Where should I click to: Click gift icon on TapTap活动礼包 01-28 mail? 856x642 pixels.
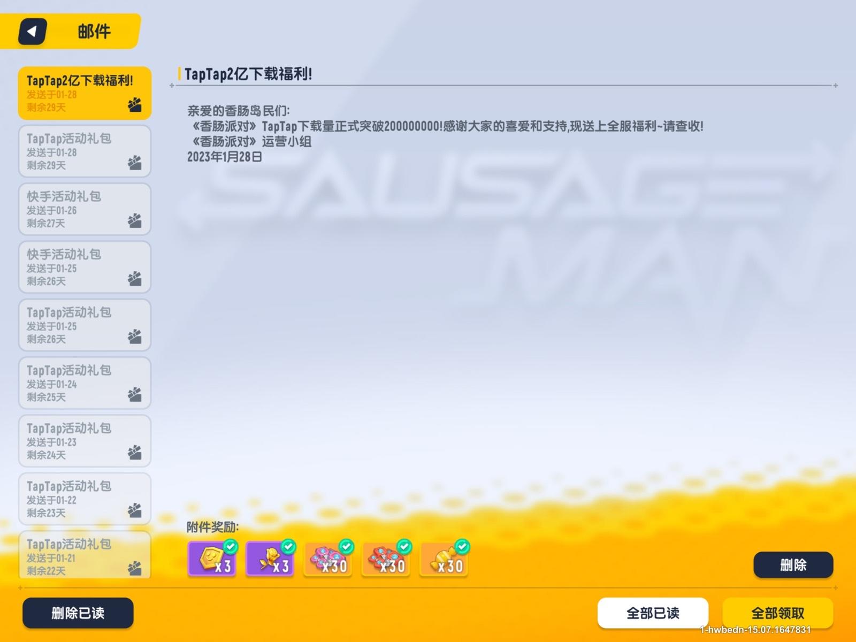tap(135, 163)
